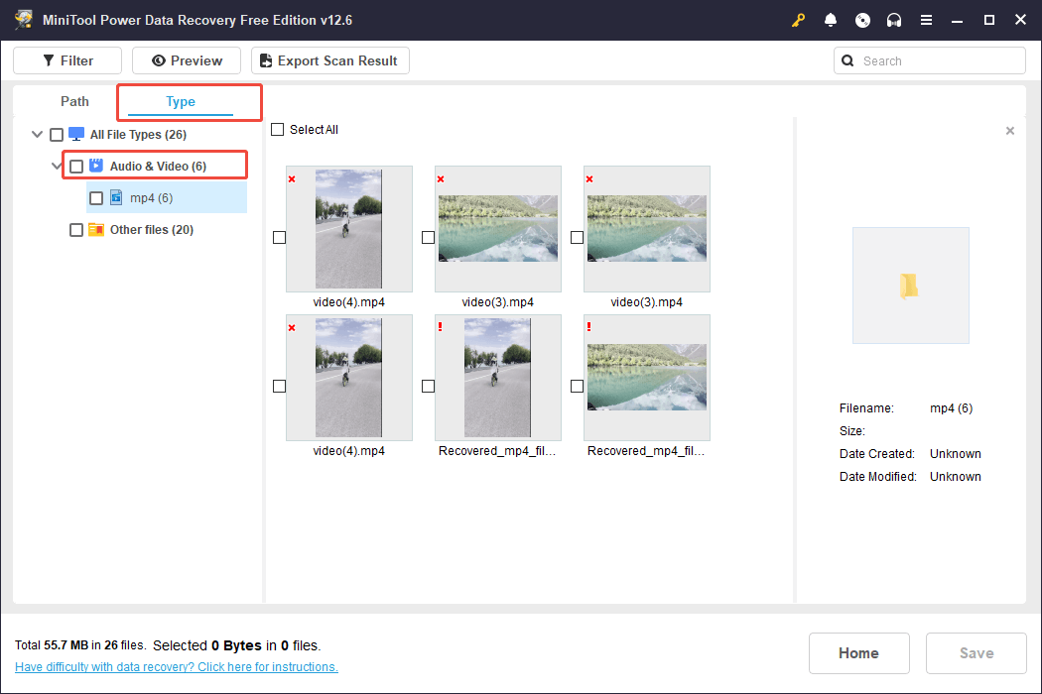This screenshot has width=1042, height=694.
Task: Switch to the Path tab
Action: [73, 101]
